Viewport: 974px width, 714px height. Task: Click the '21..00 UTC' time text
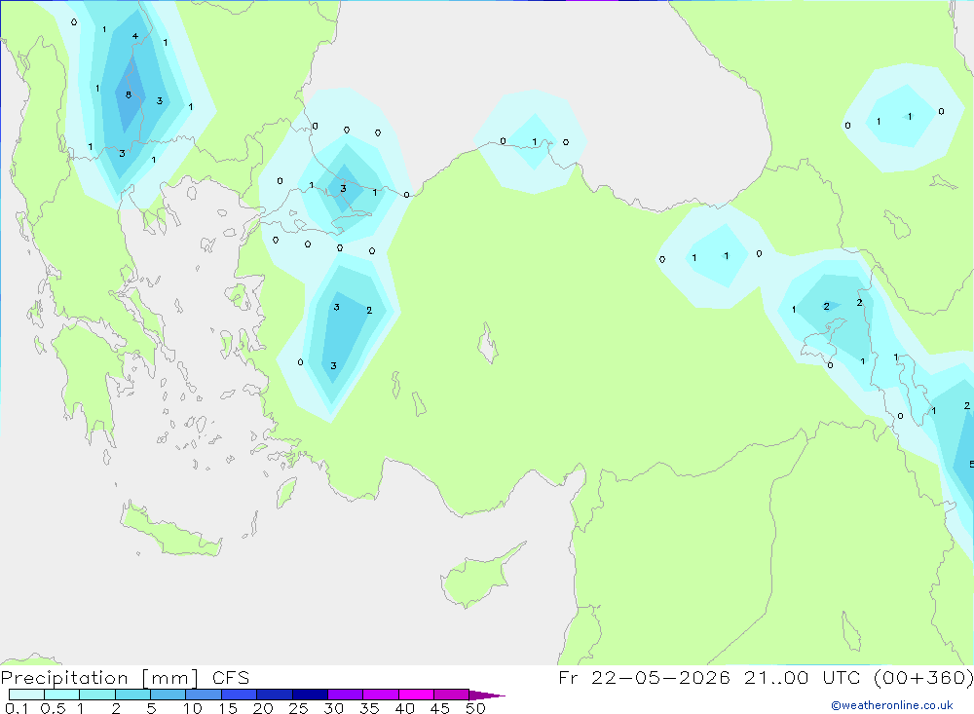[804, 678]
